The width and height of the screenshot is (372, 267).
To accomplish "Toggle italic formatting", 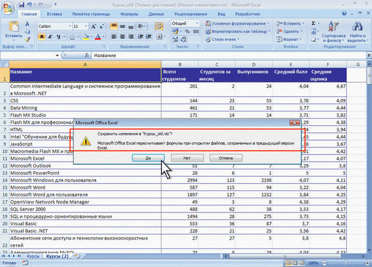I will pyautogui.click(x=50, y=37).
